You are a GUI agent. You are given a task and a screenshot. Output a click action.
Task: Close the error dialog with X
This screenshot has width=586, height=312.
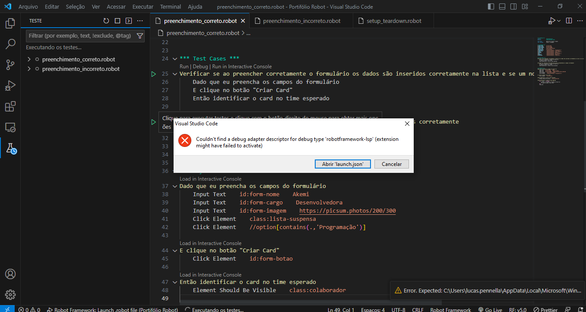point(407,124)
